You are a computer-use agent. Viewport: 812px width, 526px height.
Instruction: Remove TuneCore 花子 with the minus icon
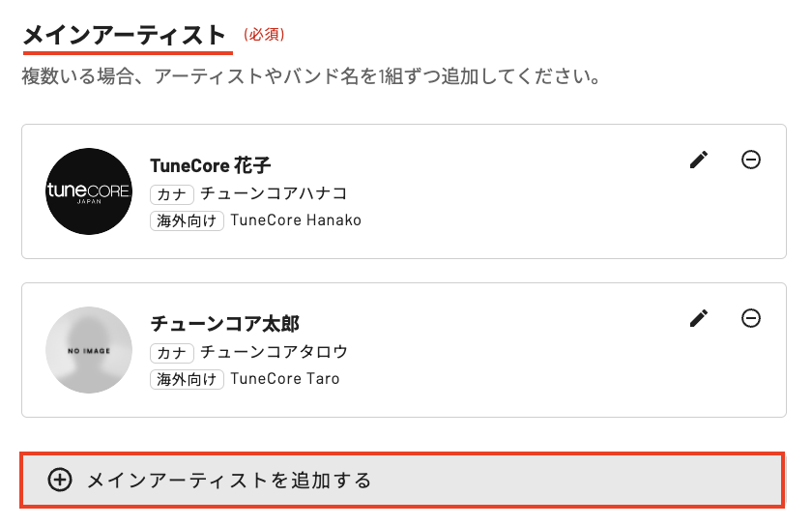750,161
